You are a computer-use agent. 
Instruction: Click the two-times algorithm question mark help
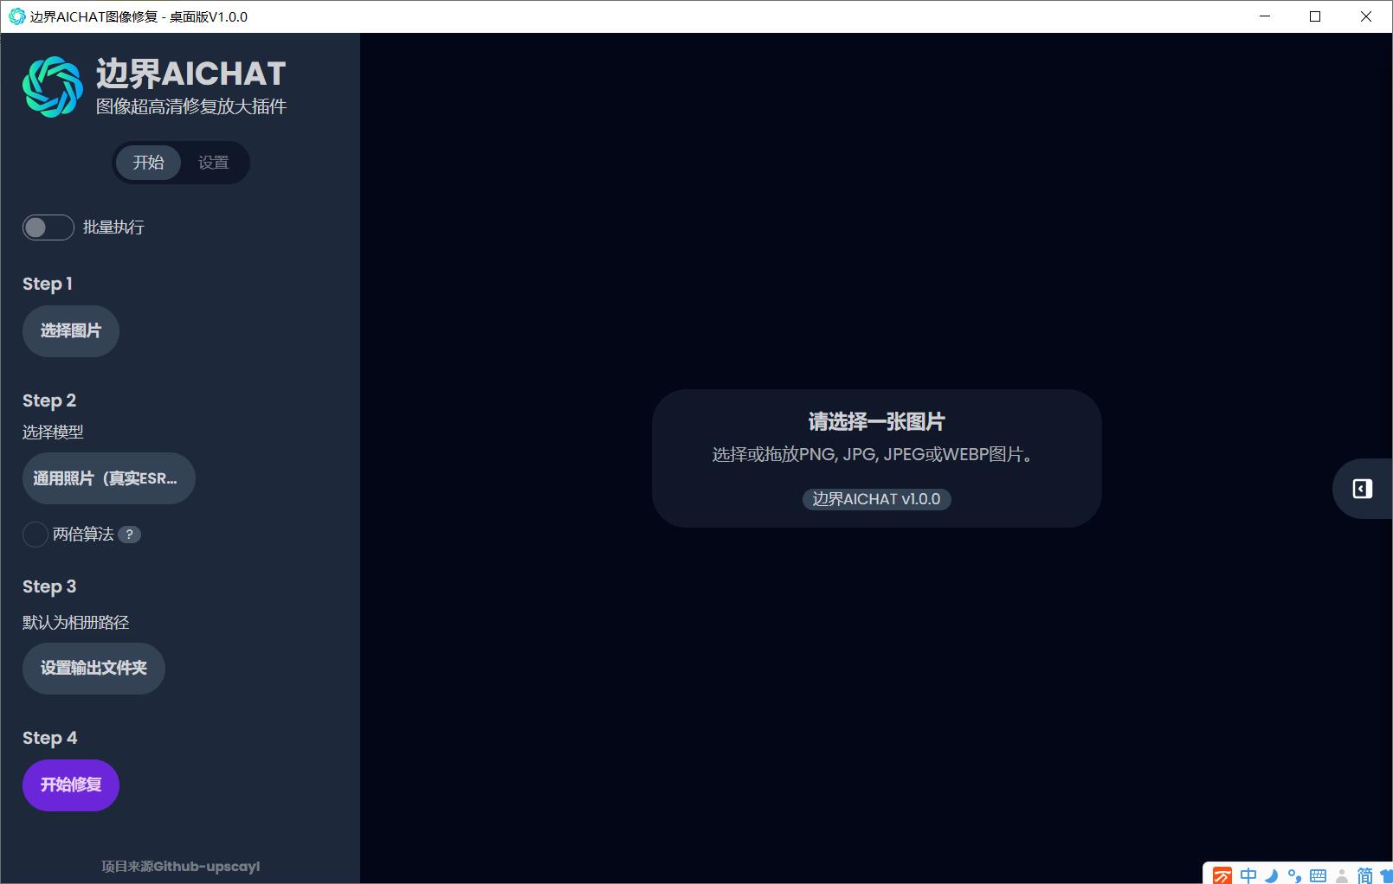pyautogui.click(x=129, y=535)
